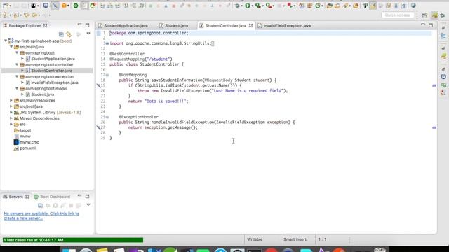Click inside the Quick Access field

point(398,15)
